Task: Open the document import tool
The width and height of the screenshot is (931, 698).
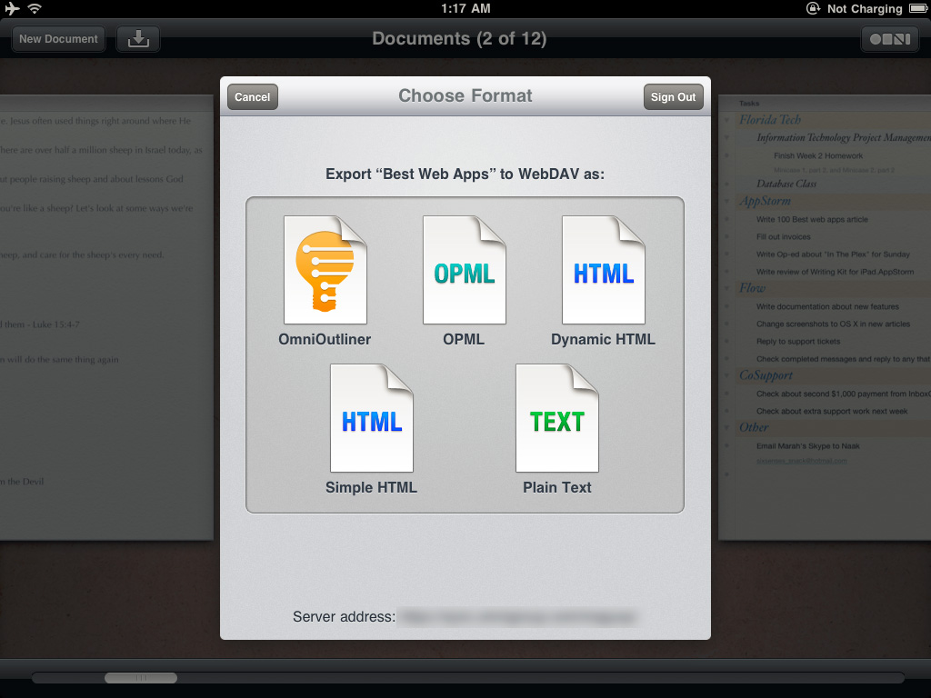Action: 137,38
